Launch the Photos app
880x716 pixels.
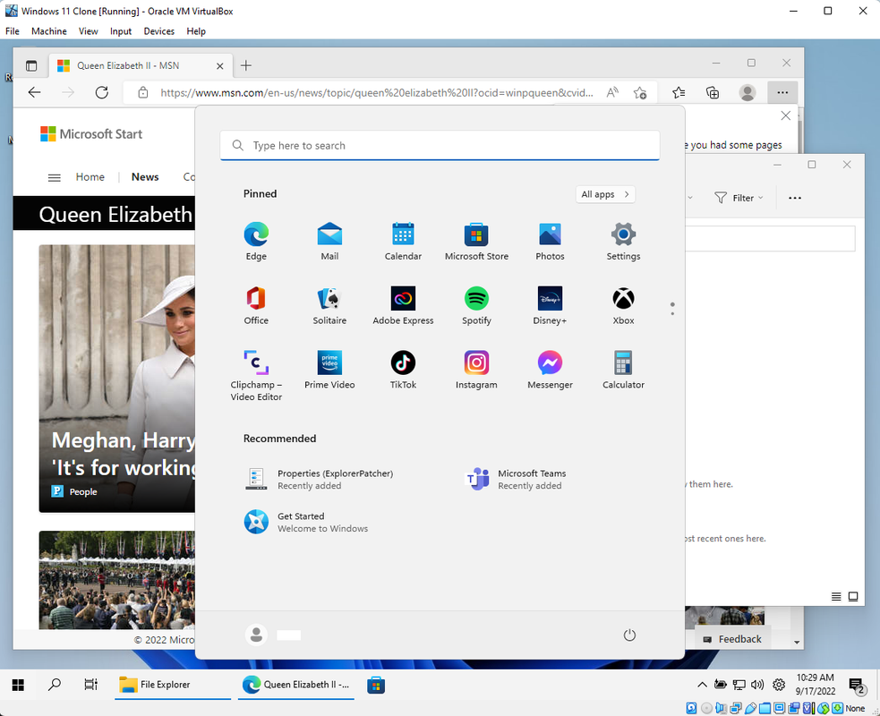click(x=550, y=242)
